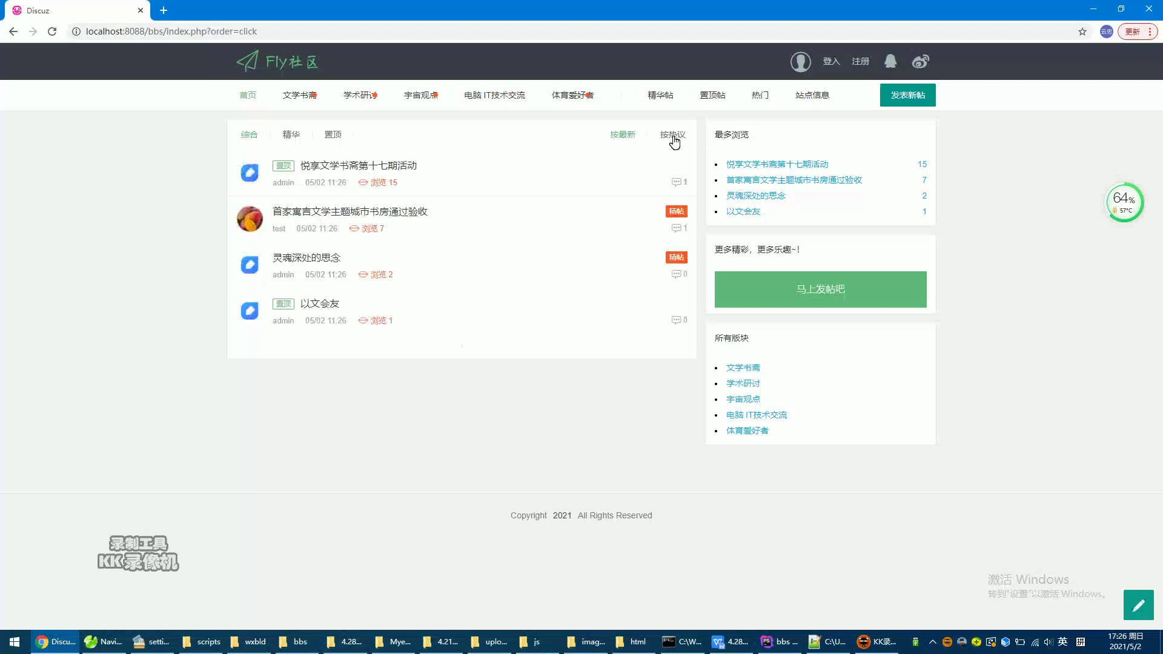
Task: Open the post 首家寓言文学主题城市书房通过验收
Action: coord(350,211)
